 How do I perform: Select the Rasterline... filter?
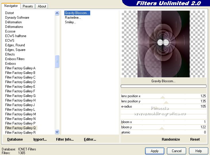(73, 18)
